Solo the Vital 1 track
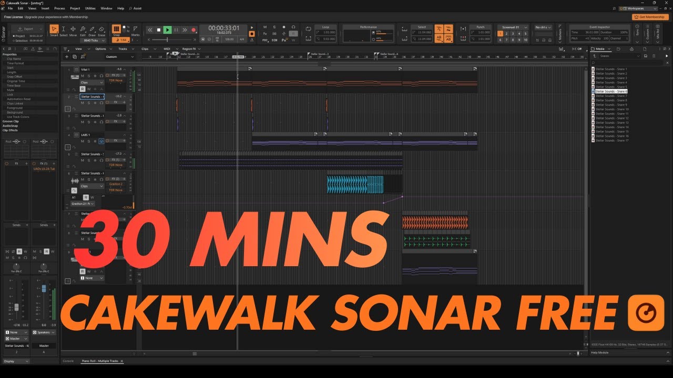673x378 pixels. click(88, 76)
